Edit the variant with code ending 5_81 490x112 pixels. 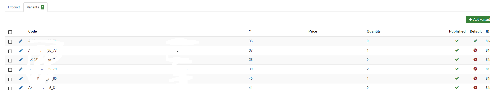coord(21,88)
